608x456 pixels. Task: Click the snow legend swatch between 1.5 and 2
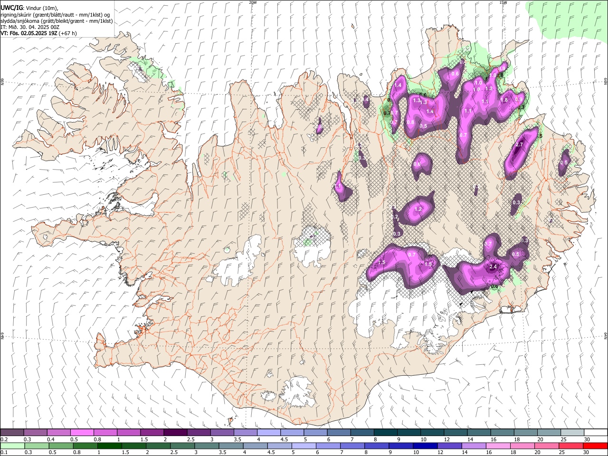pyautogui.click(x=152, y=433)
